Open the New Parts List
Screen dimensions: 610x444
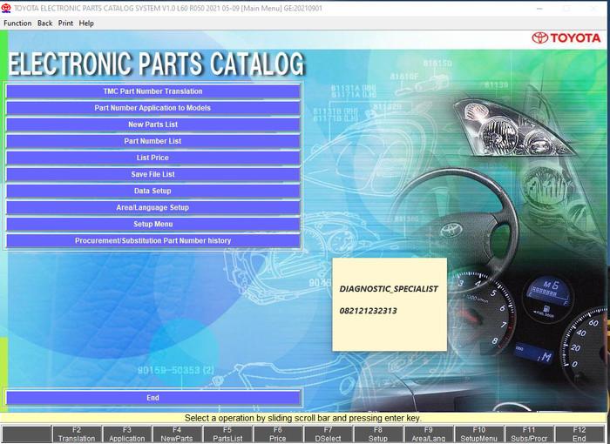pyautogui.click(x=152, y=124)
